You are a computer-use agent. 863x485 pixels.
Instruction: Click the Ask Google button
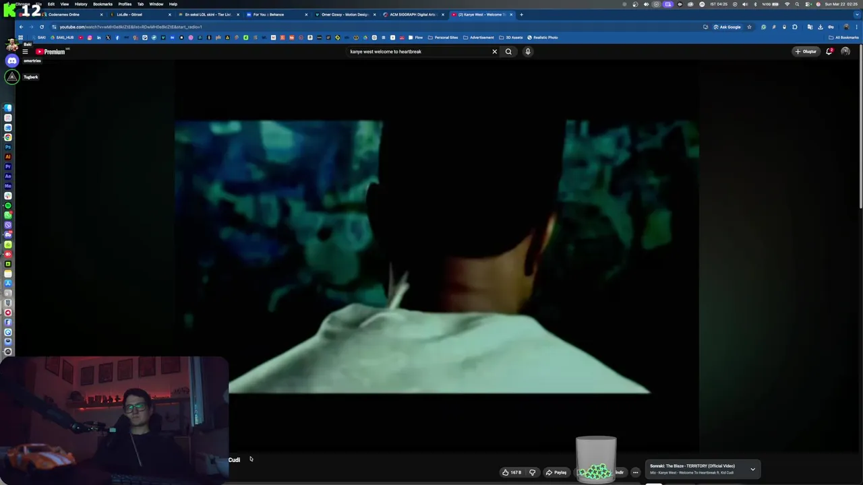tap(727, 27)
